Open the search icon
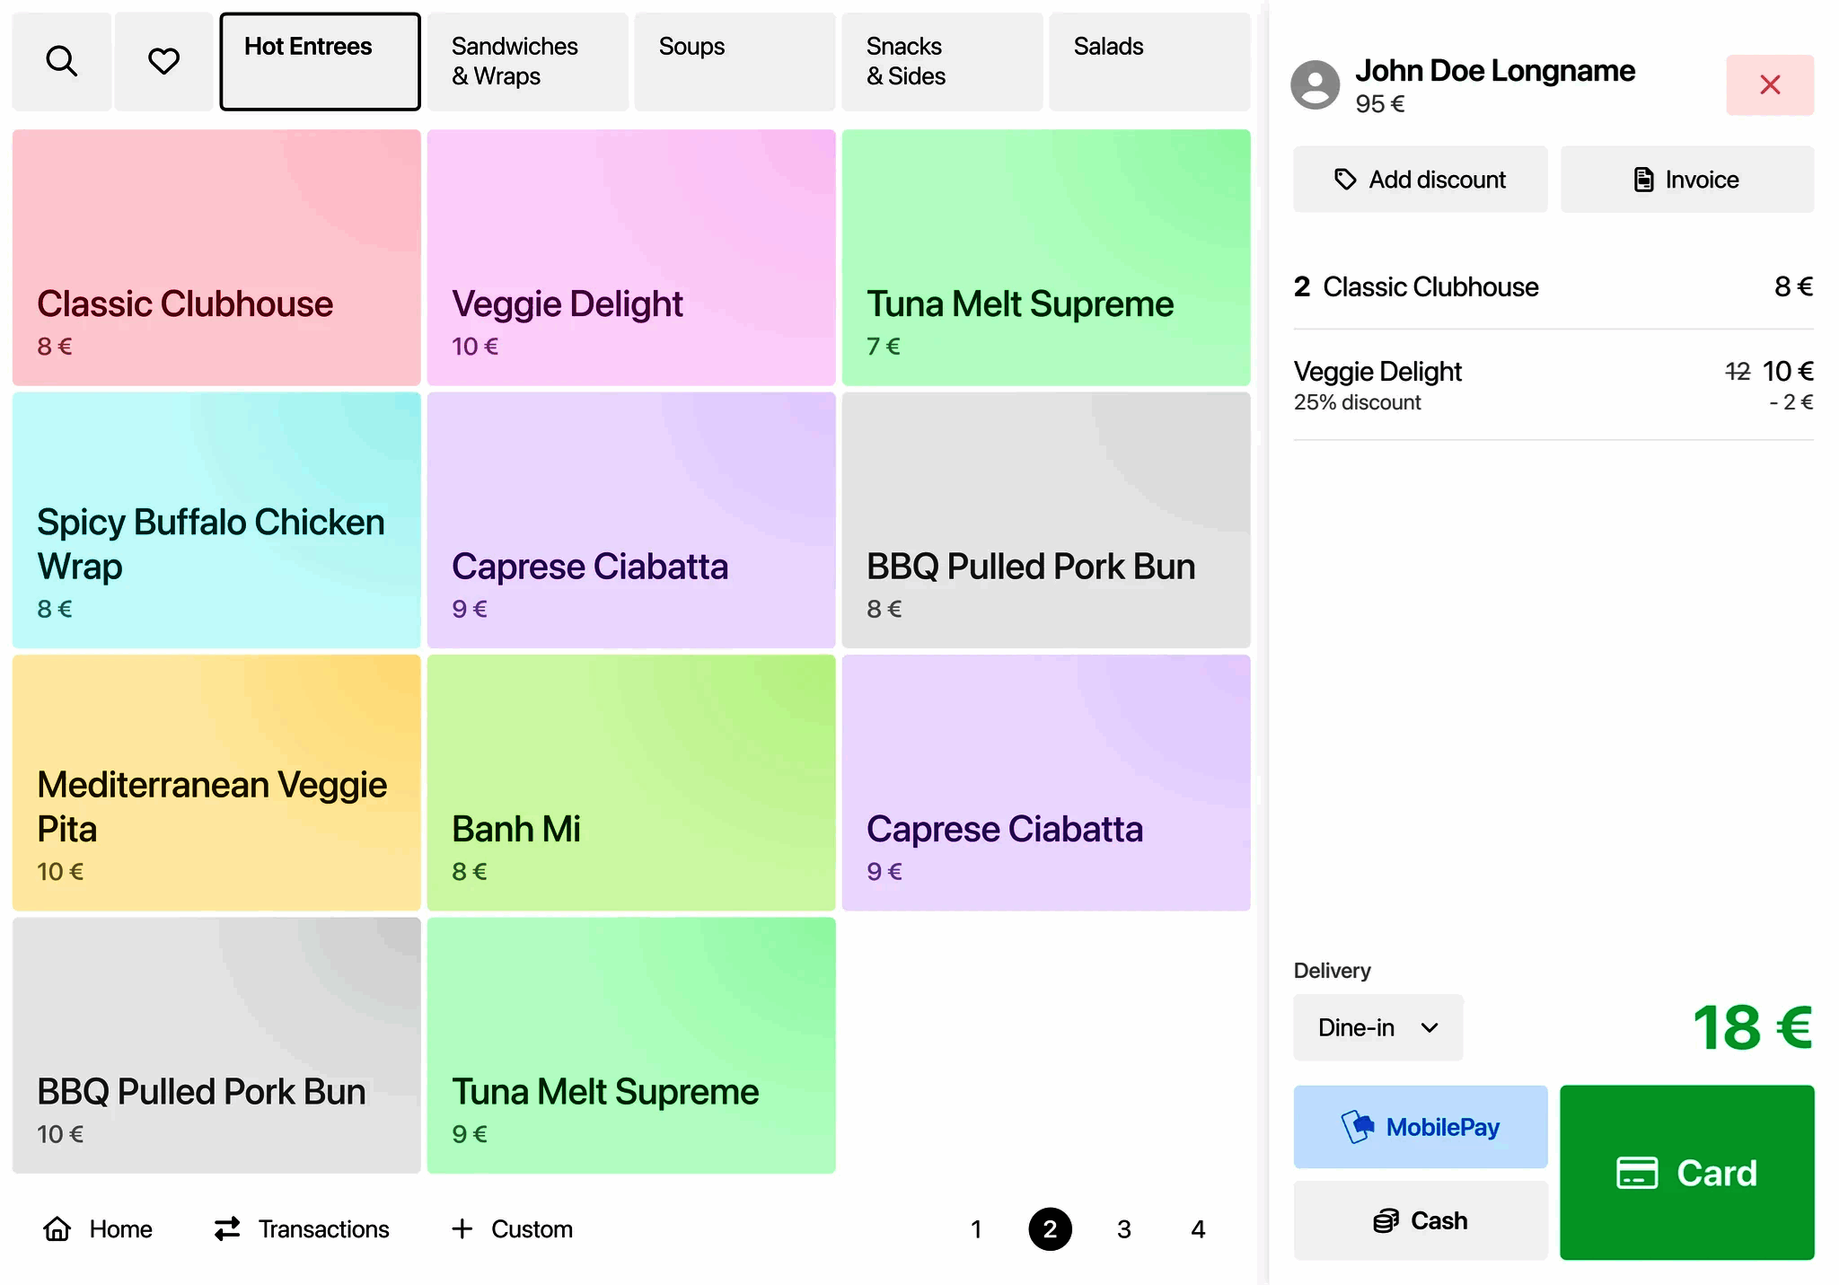Viewport: 1839px width, 1285px height. 60,61
